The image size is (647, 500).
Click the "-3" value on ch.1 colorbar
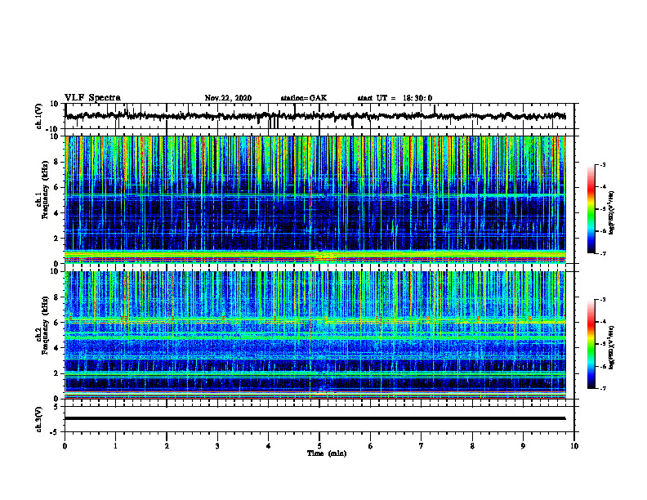point(602,164)
